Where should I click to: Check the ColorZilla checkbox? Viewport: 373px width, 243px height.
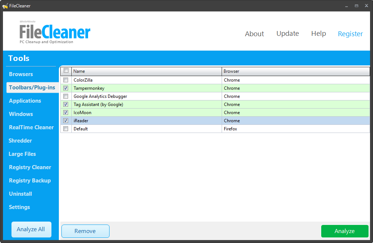[66, 80]
